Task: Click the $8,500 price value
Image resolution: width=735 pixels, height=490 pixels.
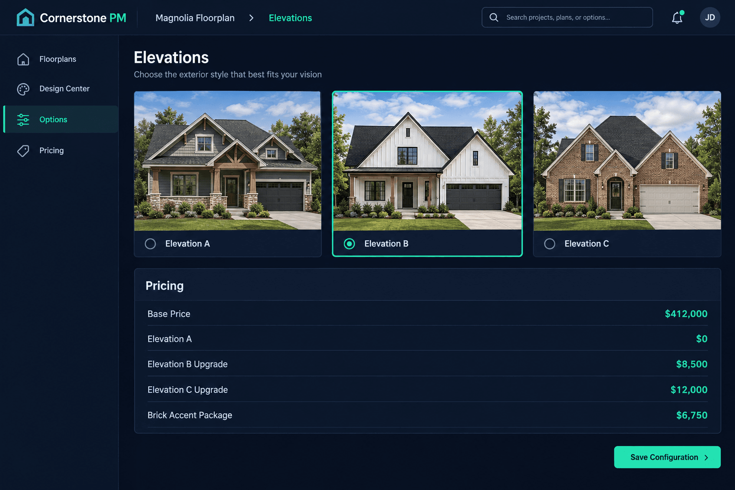Action: tap(691, 364)
